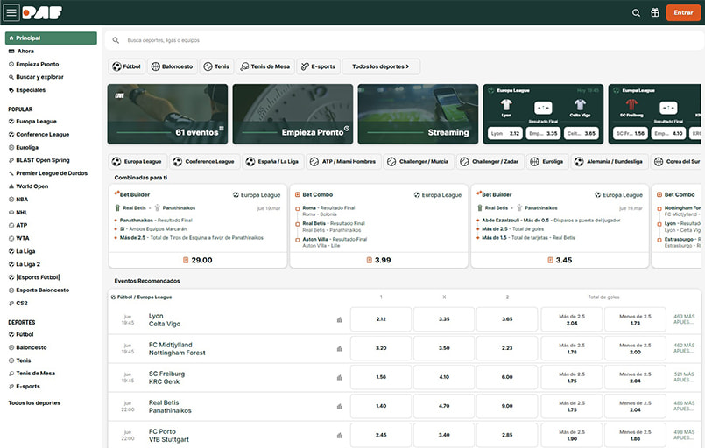
Task: Open the hamburger menu icon
Action: [11, 13]
